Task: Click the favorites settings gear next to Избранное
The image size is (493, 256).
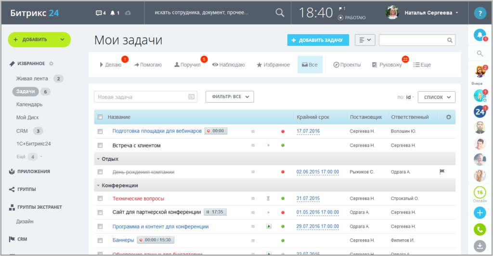Action: tap(52, 64)
